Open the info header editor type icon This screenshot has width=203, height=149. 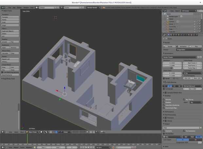[3, 8]
